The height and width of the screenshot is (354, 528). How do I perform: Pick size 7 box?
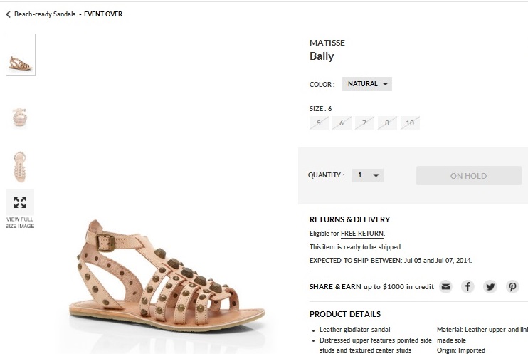pos(364,123)
